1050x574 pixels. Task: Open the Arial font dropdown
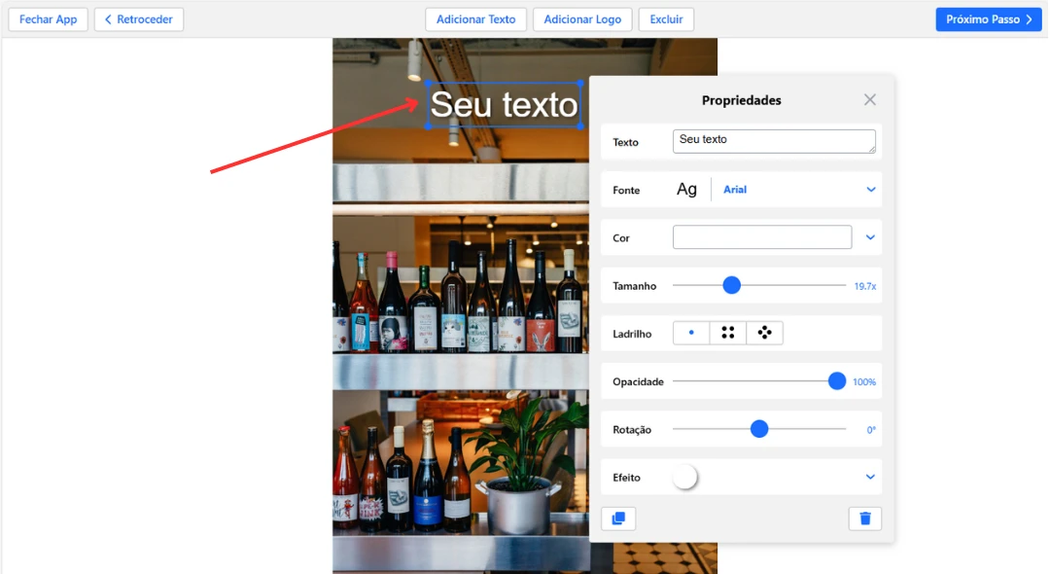[797, 189]
